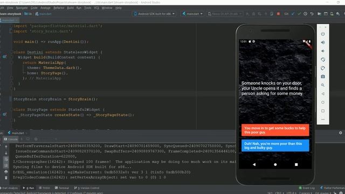Open the device selector dropdown Android SDK
Viewport: 345px width, 194px height.
[154, 13]
